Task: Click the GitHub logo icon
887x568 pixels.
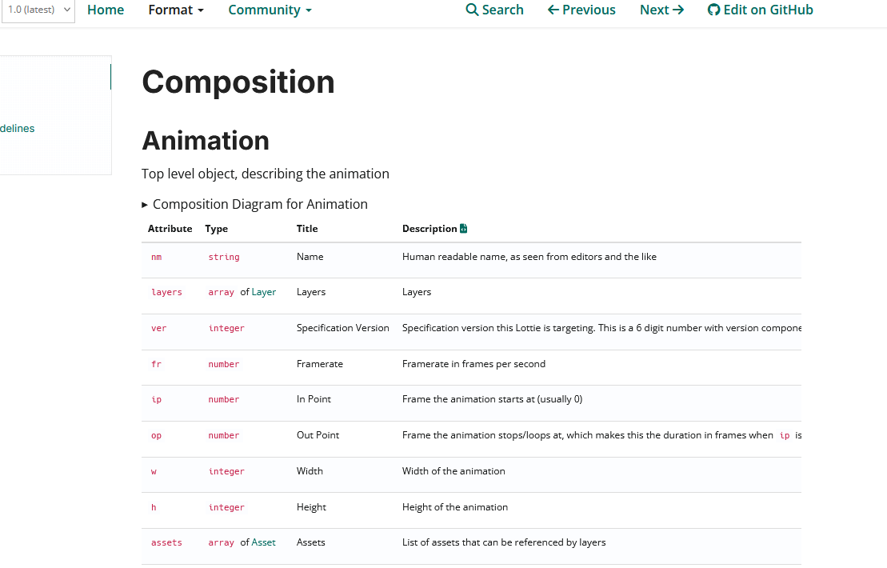Action: pos(713,10)
